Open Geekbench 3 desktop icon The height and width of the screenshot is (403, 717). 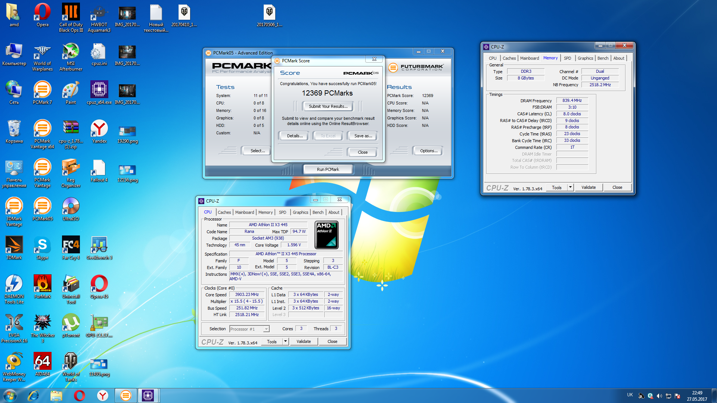click(99, 248)
